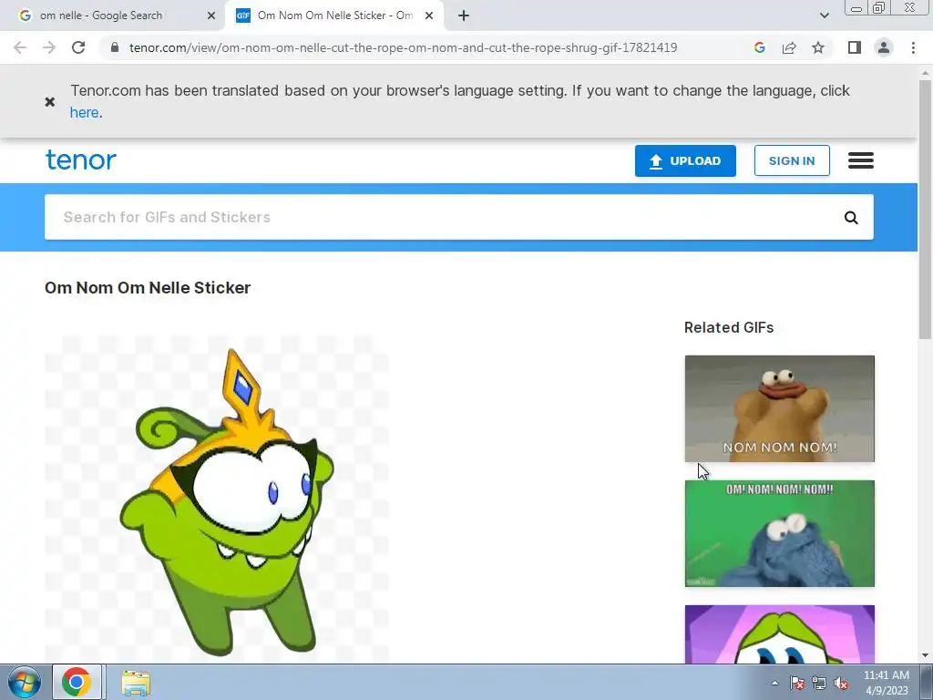
Task: Go back using the browser back arrow
Action: [20, 47]
